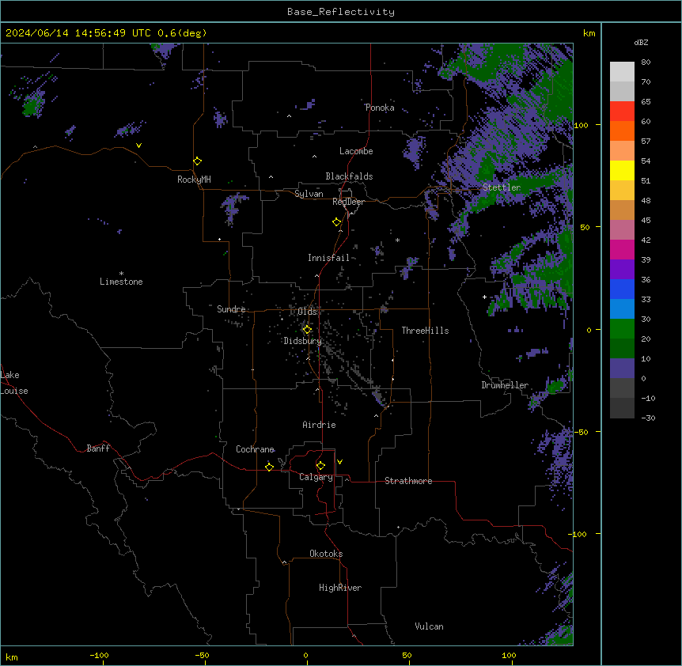Image resolution: width=682 pixels, height=666 pixels.
Task: Click the Banff town label
Action: (98, 448)
